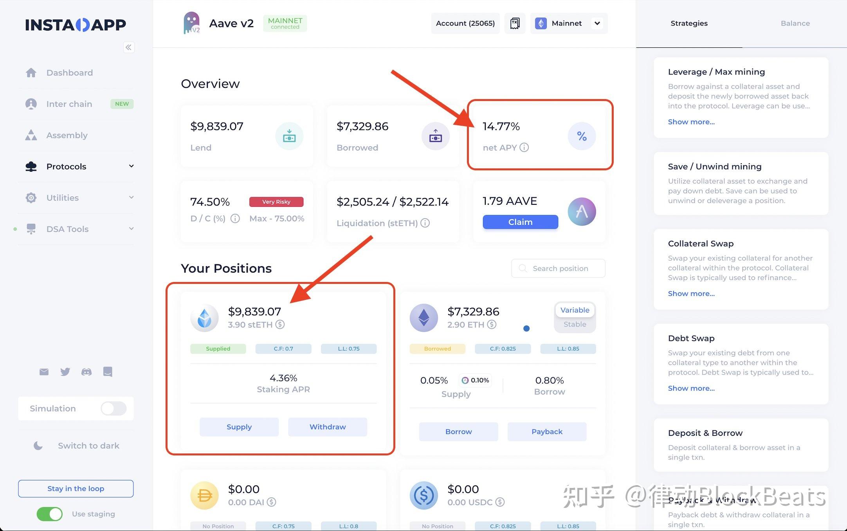Click the Ethereum Mainnet network icon
The image size is (847, 531).
point(540,23)
